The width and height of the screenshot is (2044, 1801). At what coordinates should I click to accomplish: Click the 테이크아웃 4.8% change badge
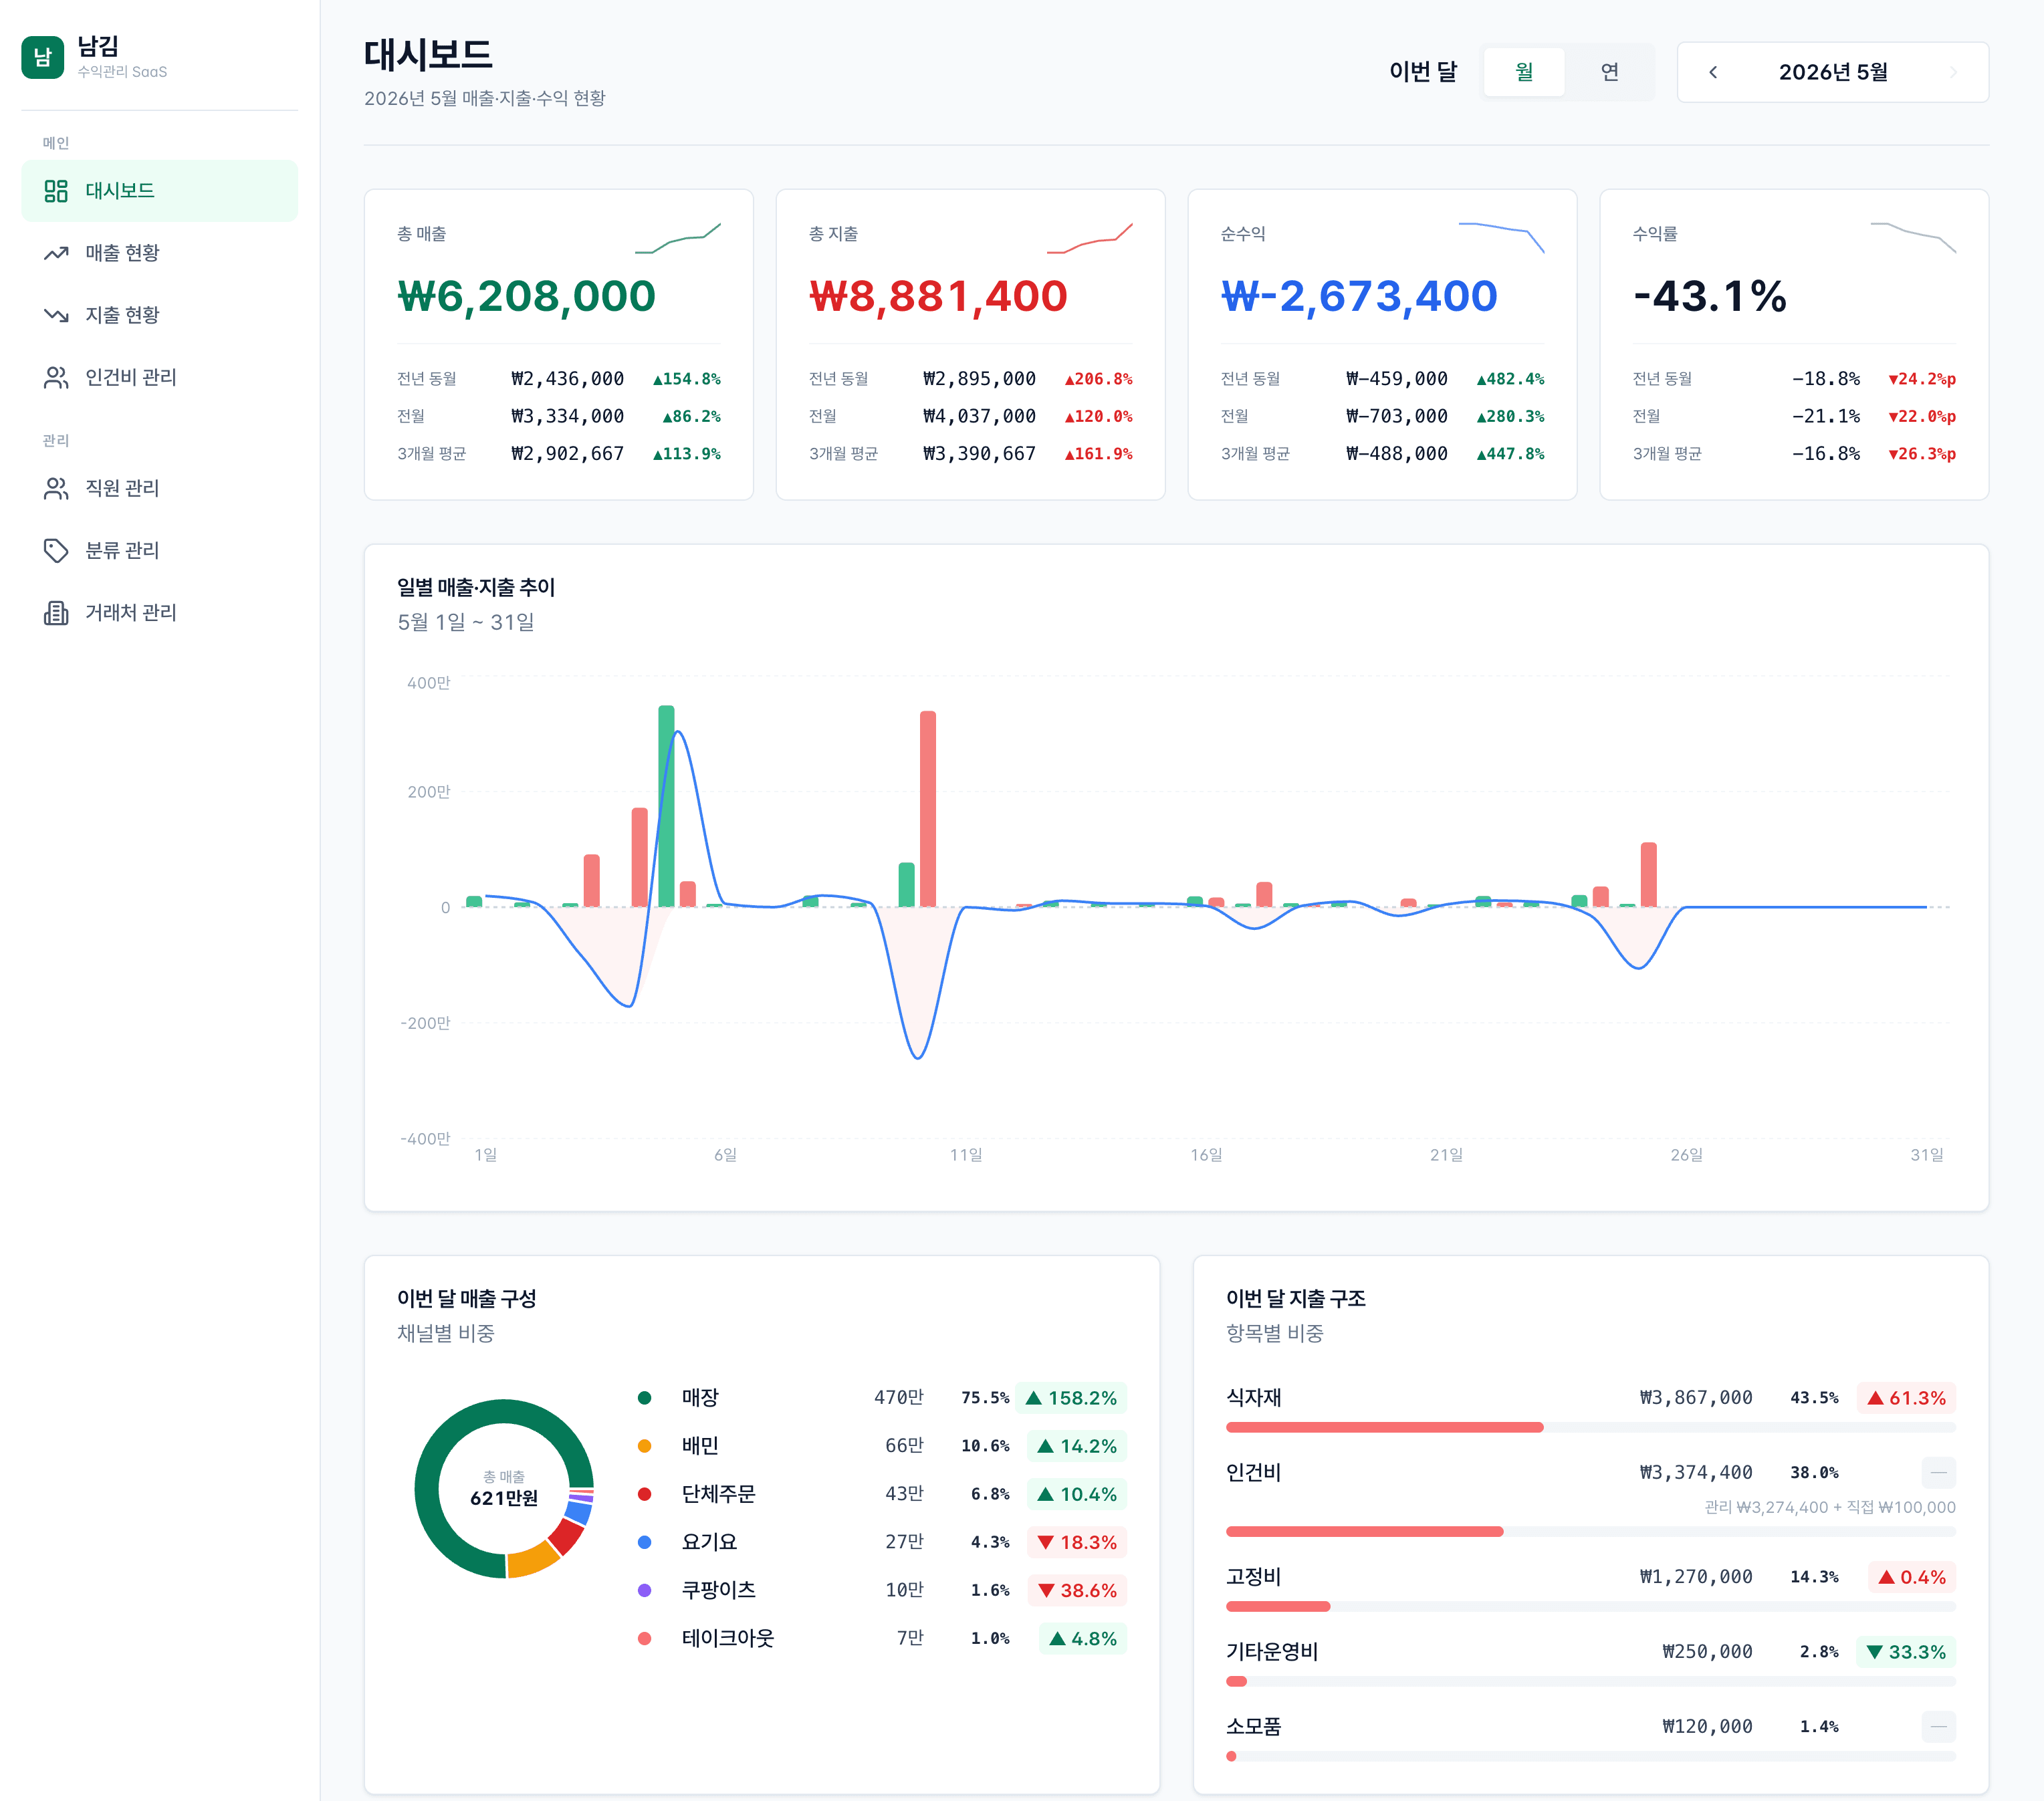(x=1083, y=1638)
